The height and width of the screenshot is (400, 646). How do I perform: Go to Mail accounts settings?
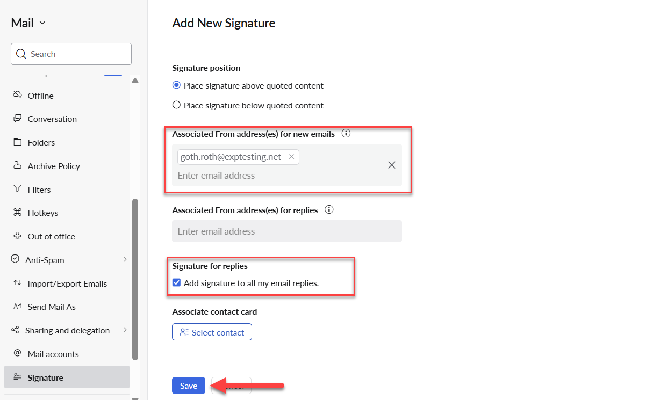[53, 354]
